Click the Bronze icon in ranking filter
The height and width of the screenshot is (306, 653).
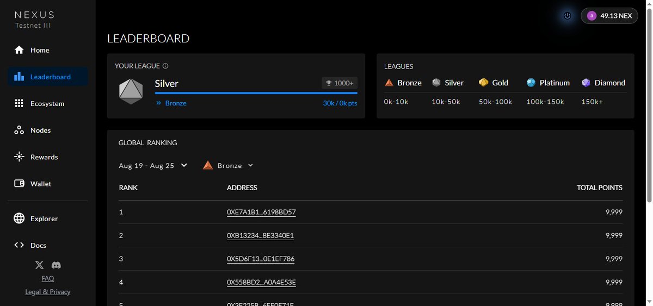pos(208,165)
